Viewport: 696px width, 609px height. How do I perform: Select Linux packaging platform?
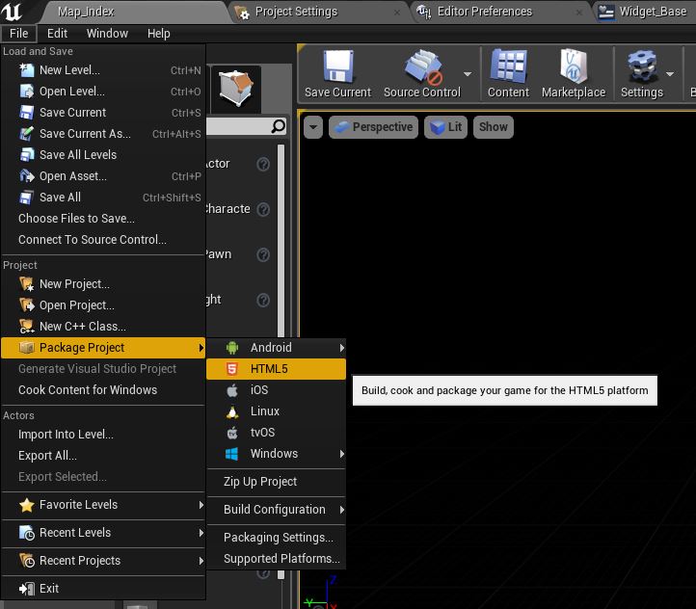[x=276, y=411]
